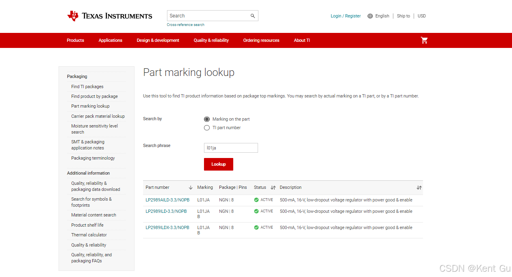Screen dimensions: 512x277
Task: Click the Package | Pins column header
Action: pos(233,188)
